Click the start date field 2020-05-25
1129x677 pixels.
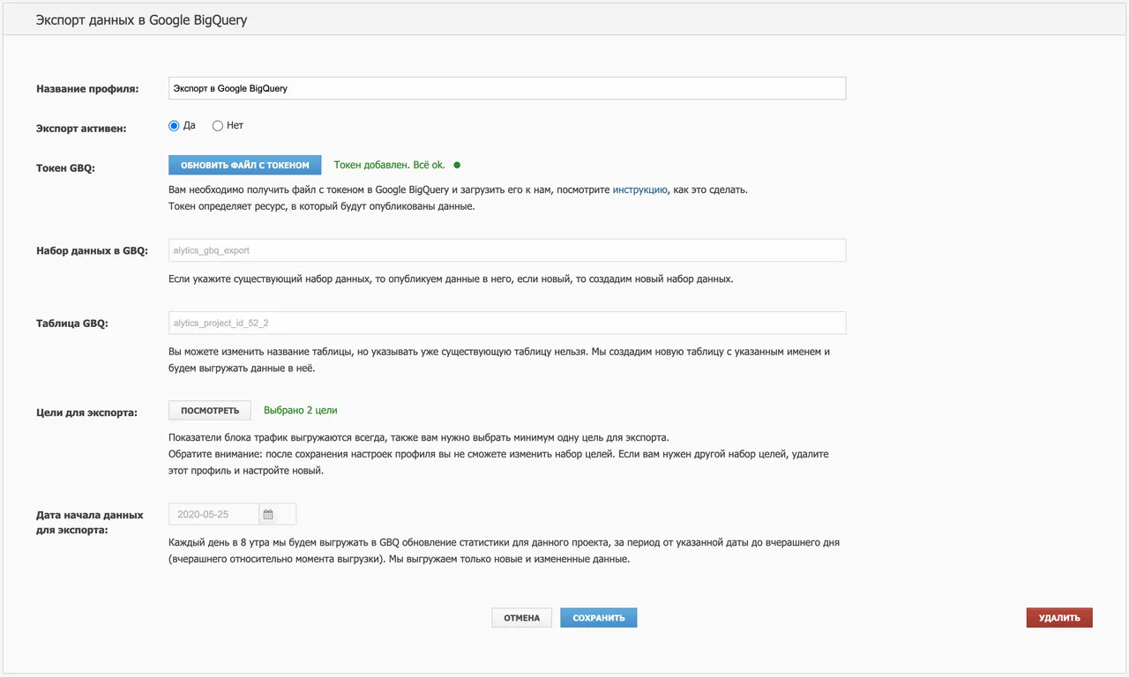(x=213, y=514)
